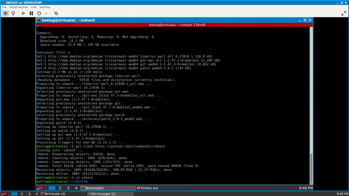Click the terminal title bar layout icon
The height and width of the screenshot is (196, 349).
click(38, 25)
